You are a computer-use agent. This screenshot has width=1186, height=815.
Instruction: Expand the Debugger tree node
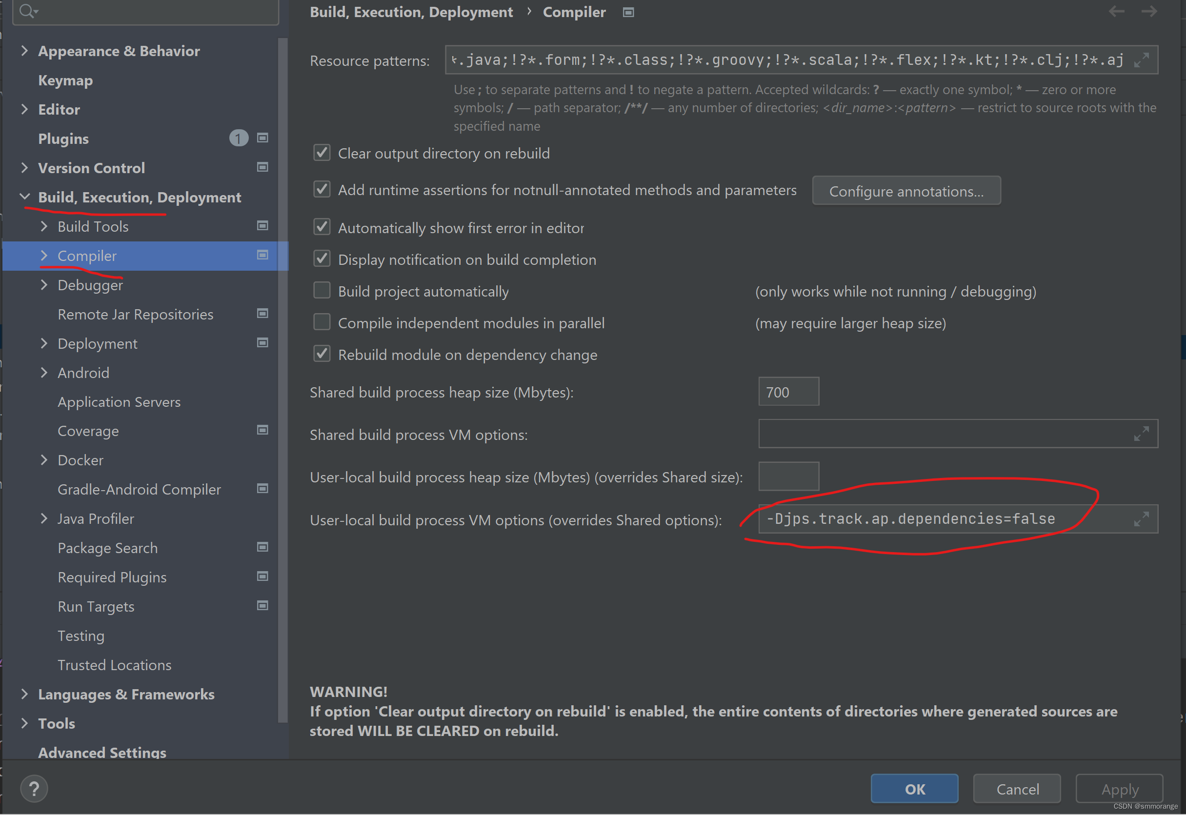pos(44,285)
